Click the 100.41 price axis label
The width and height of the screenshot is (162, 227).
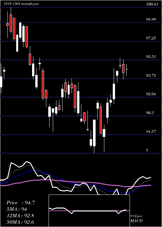(x=152, y=4)
